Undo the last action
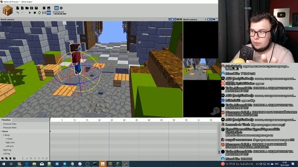This screenshot has height=167, width=298. pyautogui.click(x=18, y=13)
